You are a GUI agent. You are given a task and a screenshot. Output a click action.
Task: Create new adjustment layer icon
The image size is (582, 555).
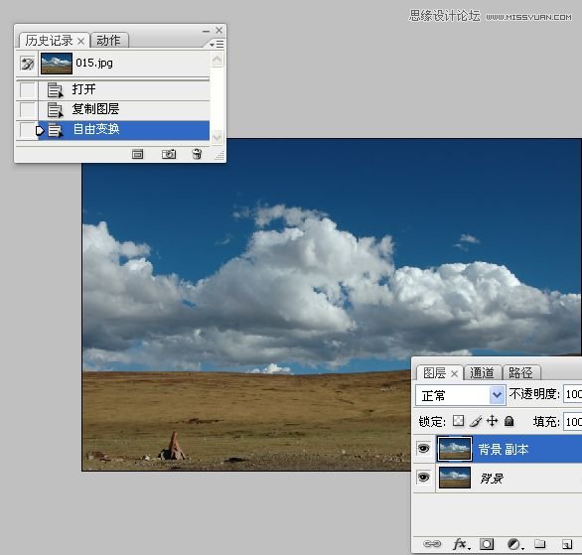pyautogui.click(x=514, y=544)
